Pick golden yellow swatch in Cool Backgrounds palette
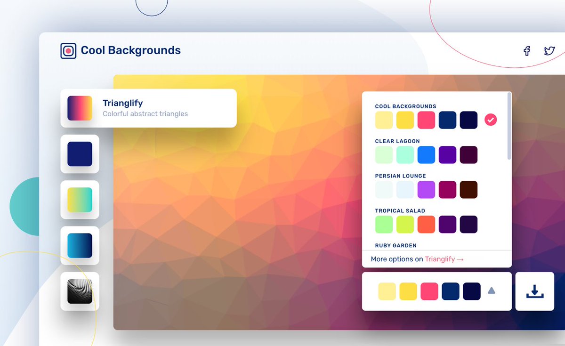 (405, 120)
